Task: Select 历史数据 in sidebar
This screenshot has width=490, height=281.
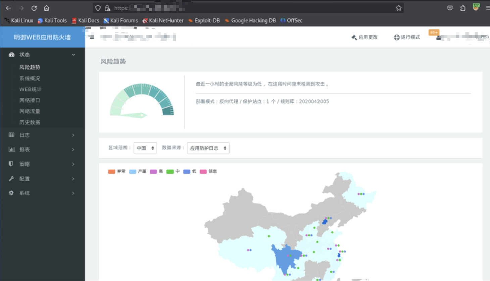Action: pyautogui.click(x=30, y=122)
